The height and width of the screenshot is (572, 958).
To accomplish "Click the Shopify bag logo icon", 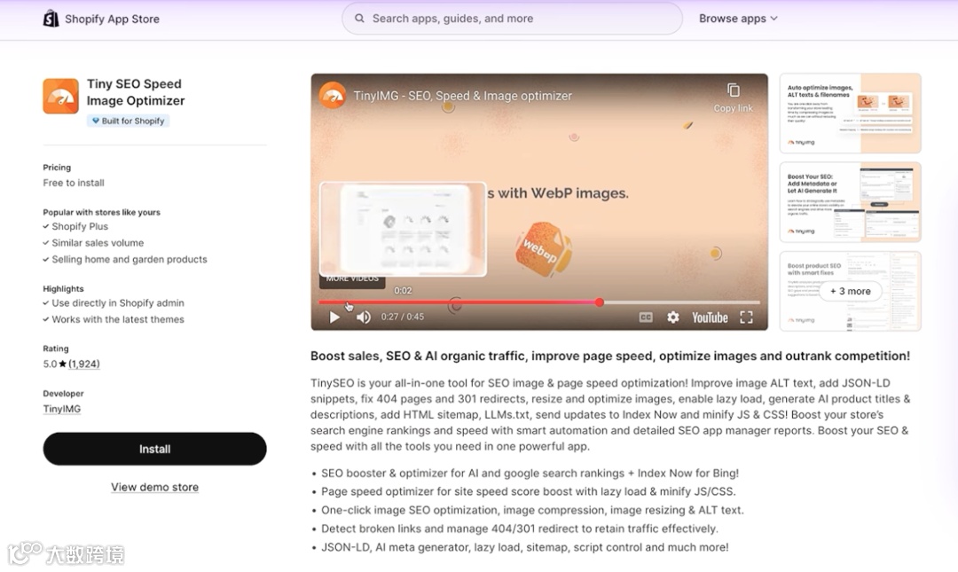I will coord(51,19).
